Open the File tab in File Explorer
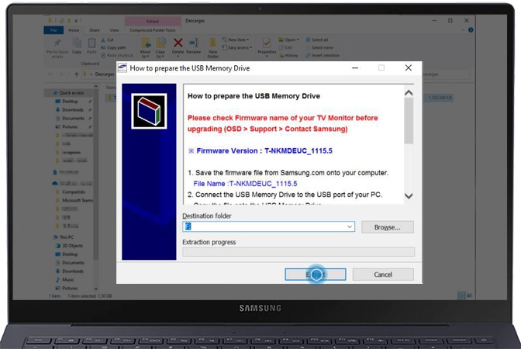This screenshot has width=521, height=349. 53,30
